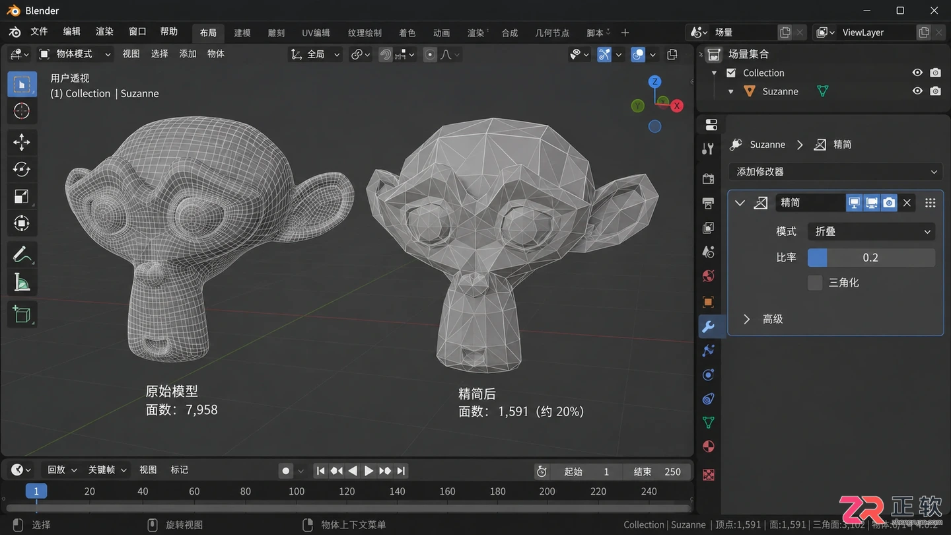
Task: Open the World properties tab
Action: click(709, 276)
